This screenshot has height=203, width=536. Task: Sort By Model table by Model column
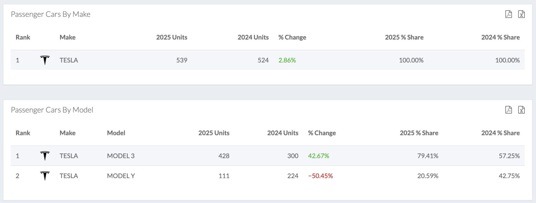(116, 133)
